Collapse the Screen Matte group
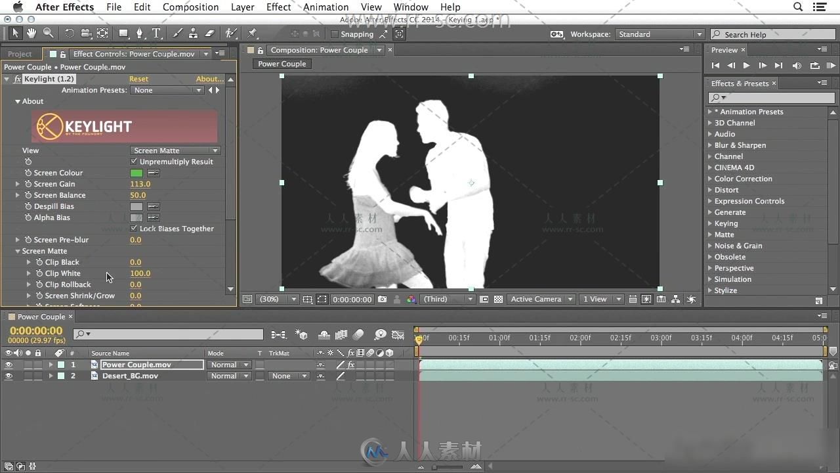Viewport: 840px width, 473px height. [x=18, y=251]
